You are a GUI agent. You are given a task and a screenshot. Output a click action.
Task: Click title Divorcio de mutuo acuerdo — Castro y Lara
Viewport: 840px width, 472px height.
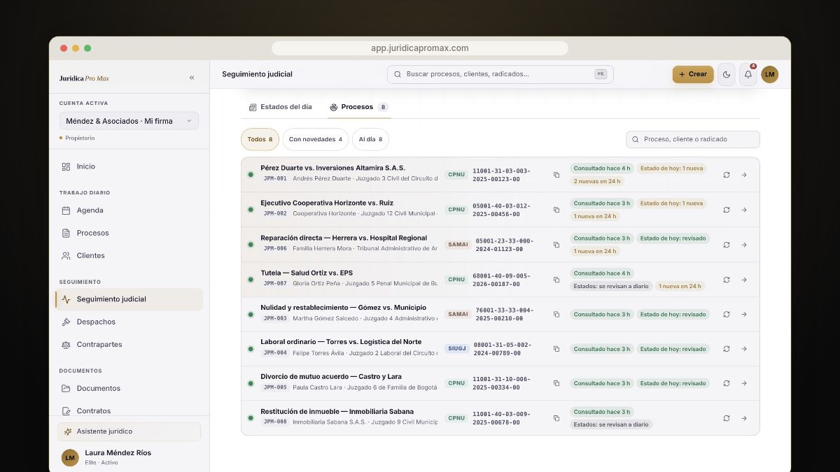(x=331, y=376)
